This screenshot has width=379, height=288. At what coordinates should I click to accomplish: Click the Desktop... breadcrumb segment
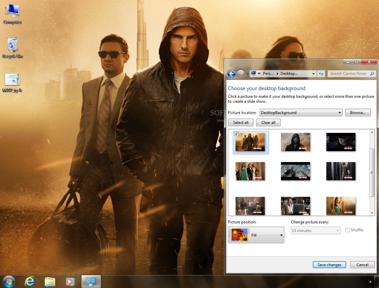pyautogui.click(x=289, y=74)
